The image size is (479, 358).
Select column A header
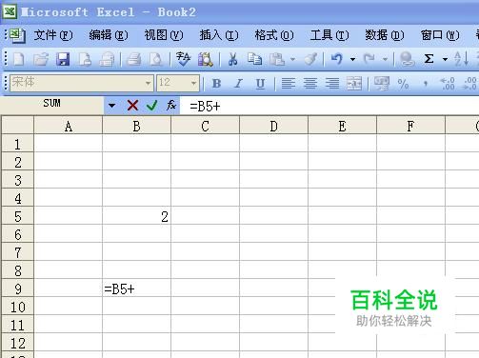(x=68, y=126)
